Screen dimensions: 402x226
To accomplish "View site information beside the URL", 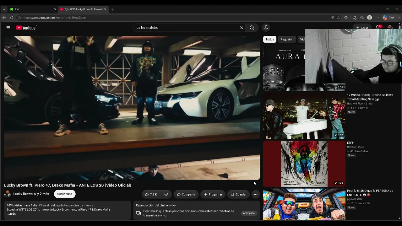I will point(19,18).
